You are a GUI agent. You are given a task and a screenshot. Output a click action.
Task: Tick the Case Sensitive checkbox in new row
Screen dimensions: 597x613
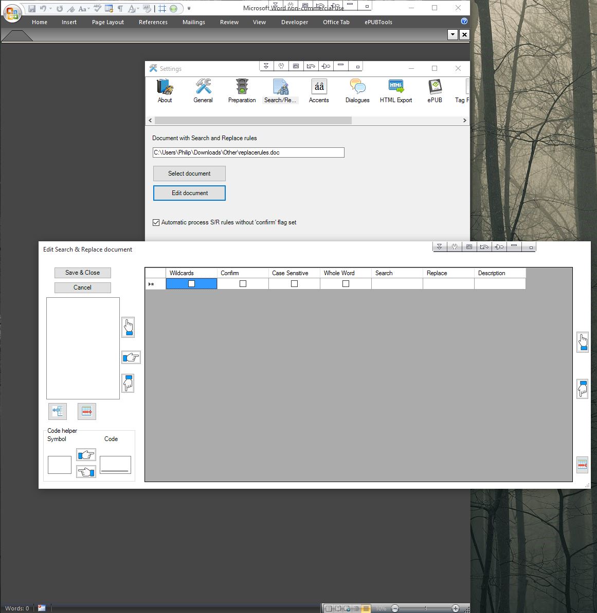(x=295, y=284)
